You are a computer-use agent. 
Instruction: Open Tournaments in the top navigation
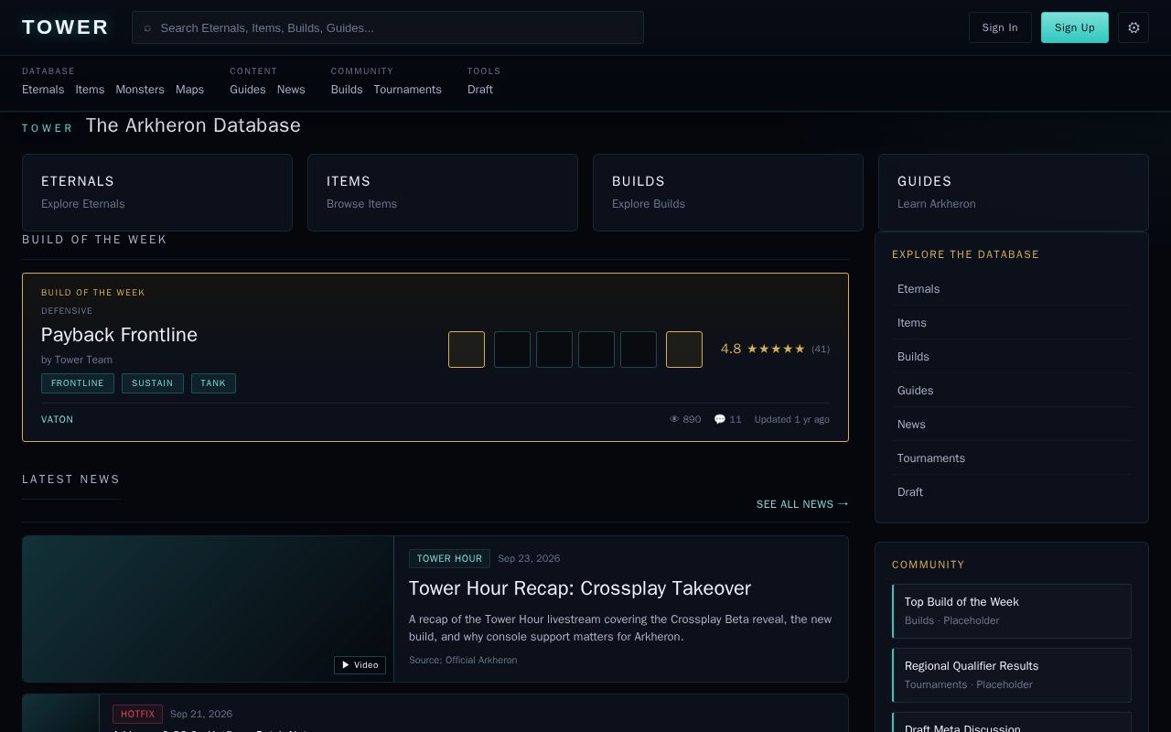click(x=407, y=90)
